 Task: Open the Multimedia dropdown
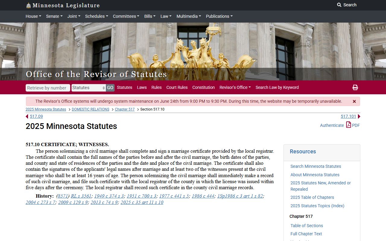click(x=189, y=16)
